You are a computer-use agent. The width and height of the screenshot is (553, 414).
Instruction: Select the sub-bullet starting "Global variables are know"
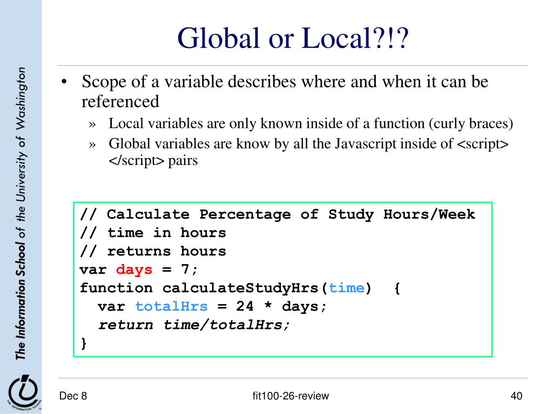coord(308,151)
